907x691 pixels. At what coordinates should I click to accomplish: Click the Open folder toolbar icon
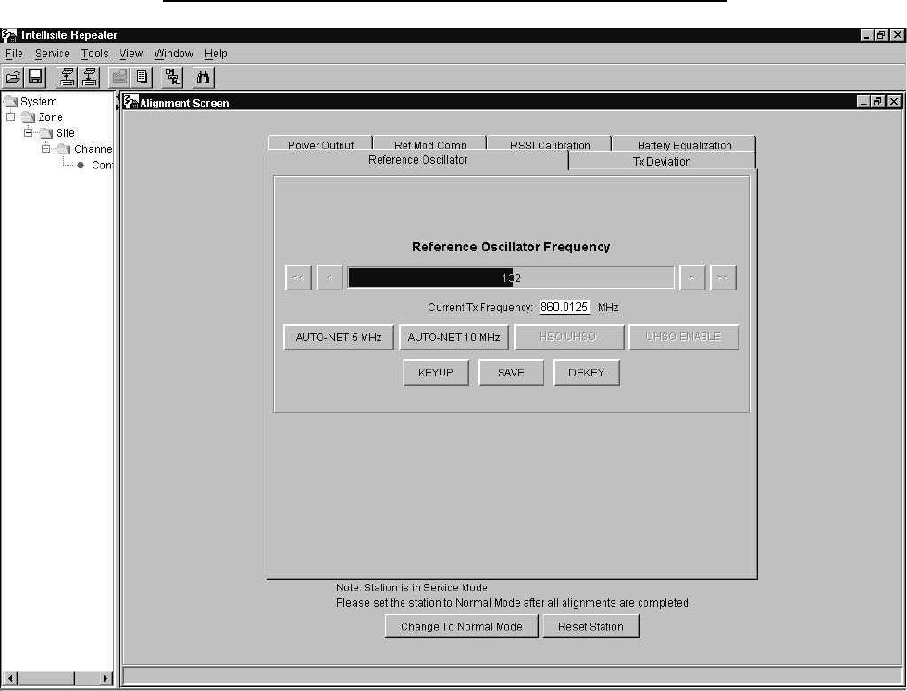13,77
